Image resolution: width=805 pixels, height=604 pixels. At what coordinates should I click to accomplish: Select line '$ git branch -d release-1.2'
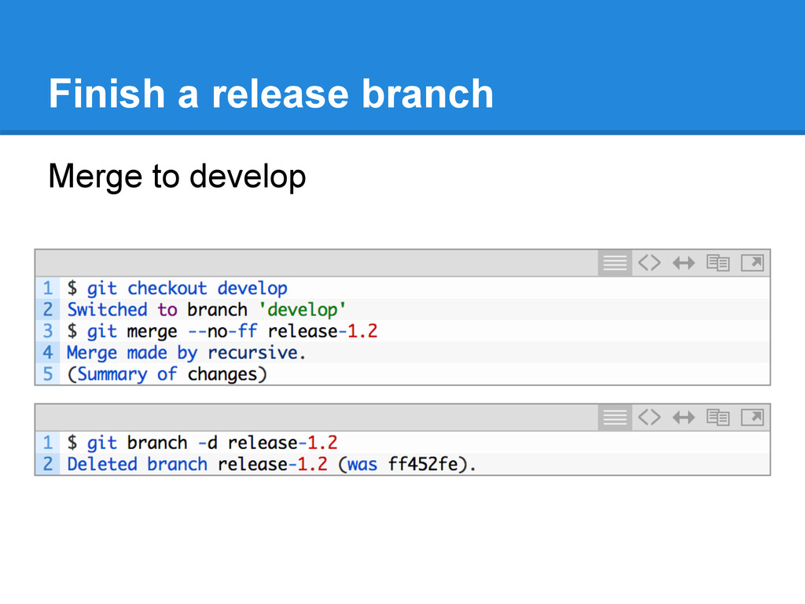pos(202,443)
